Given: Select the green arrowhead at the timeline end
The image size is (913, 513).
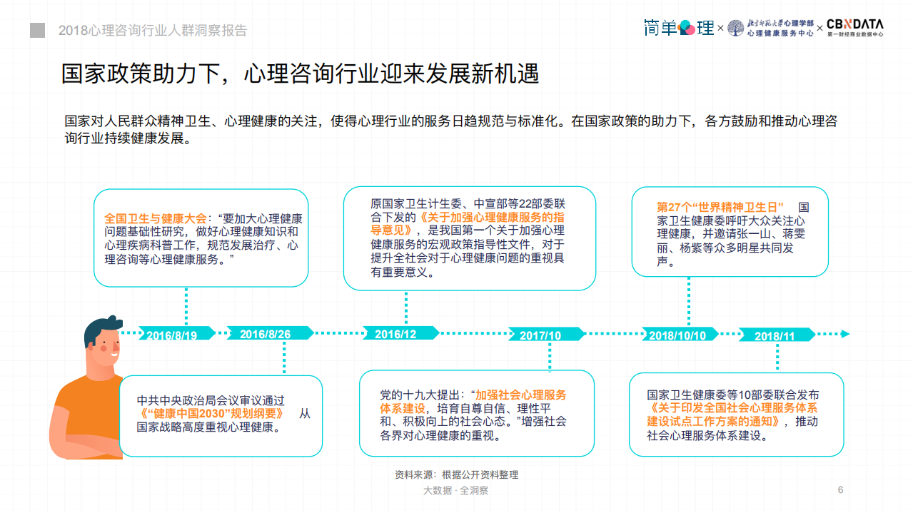Looking at the screenshot, I should click(x=847, y=332).
